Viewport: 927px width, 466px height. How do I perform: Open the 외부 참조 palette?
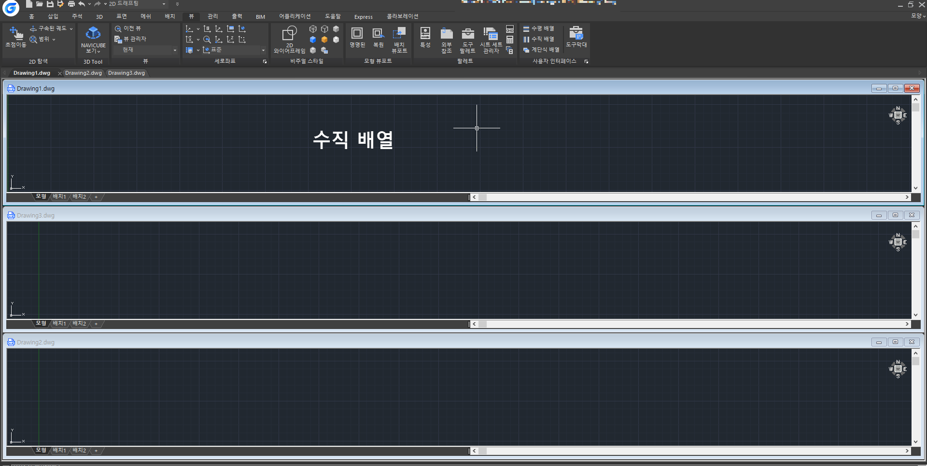[x=447, y=40]
